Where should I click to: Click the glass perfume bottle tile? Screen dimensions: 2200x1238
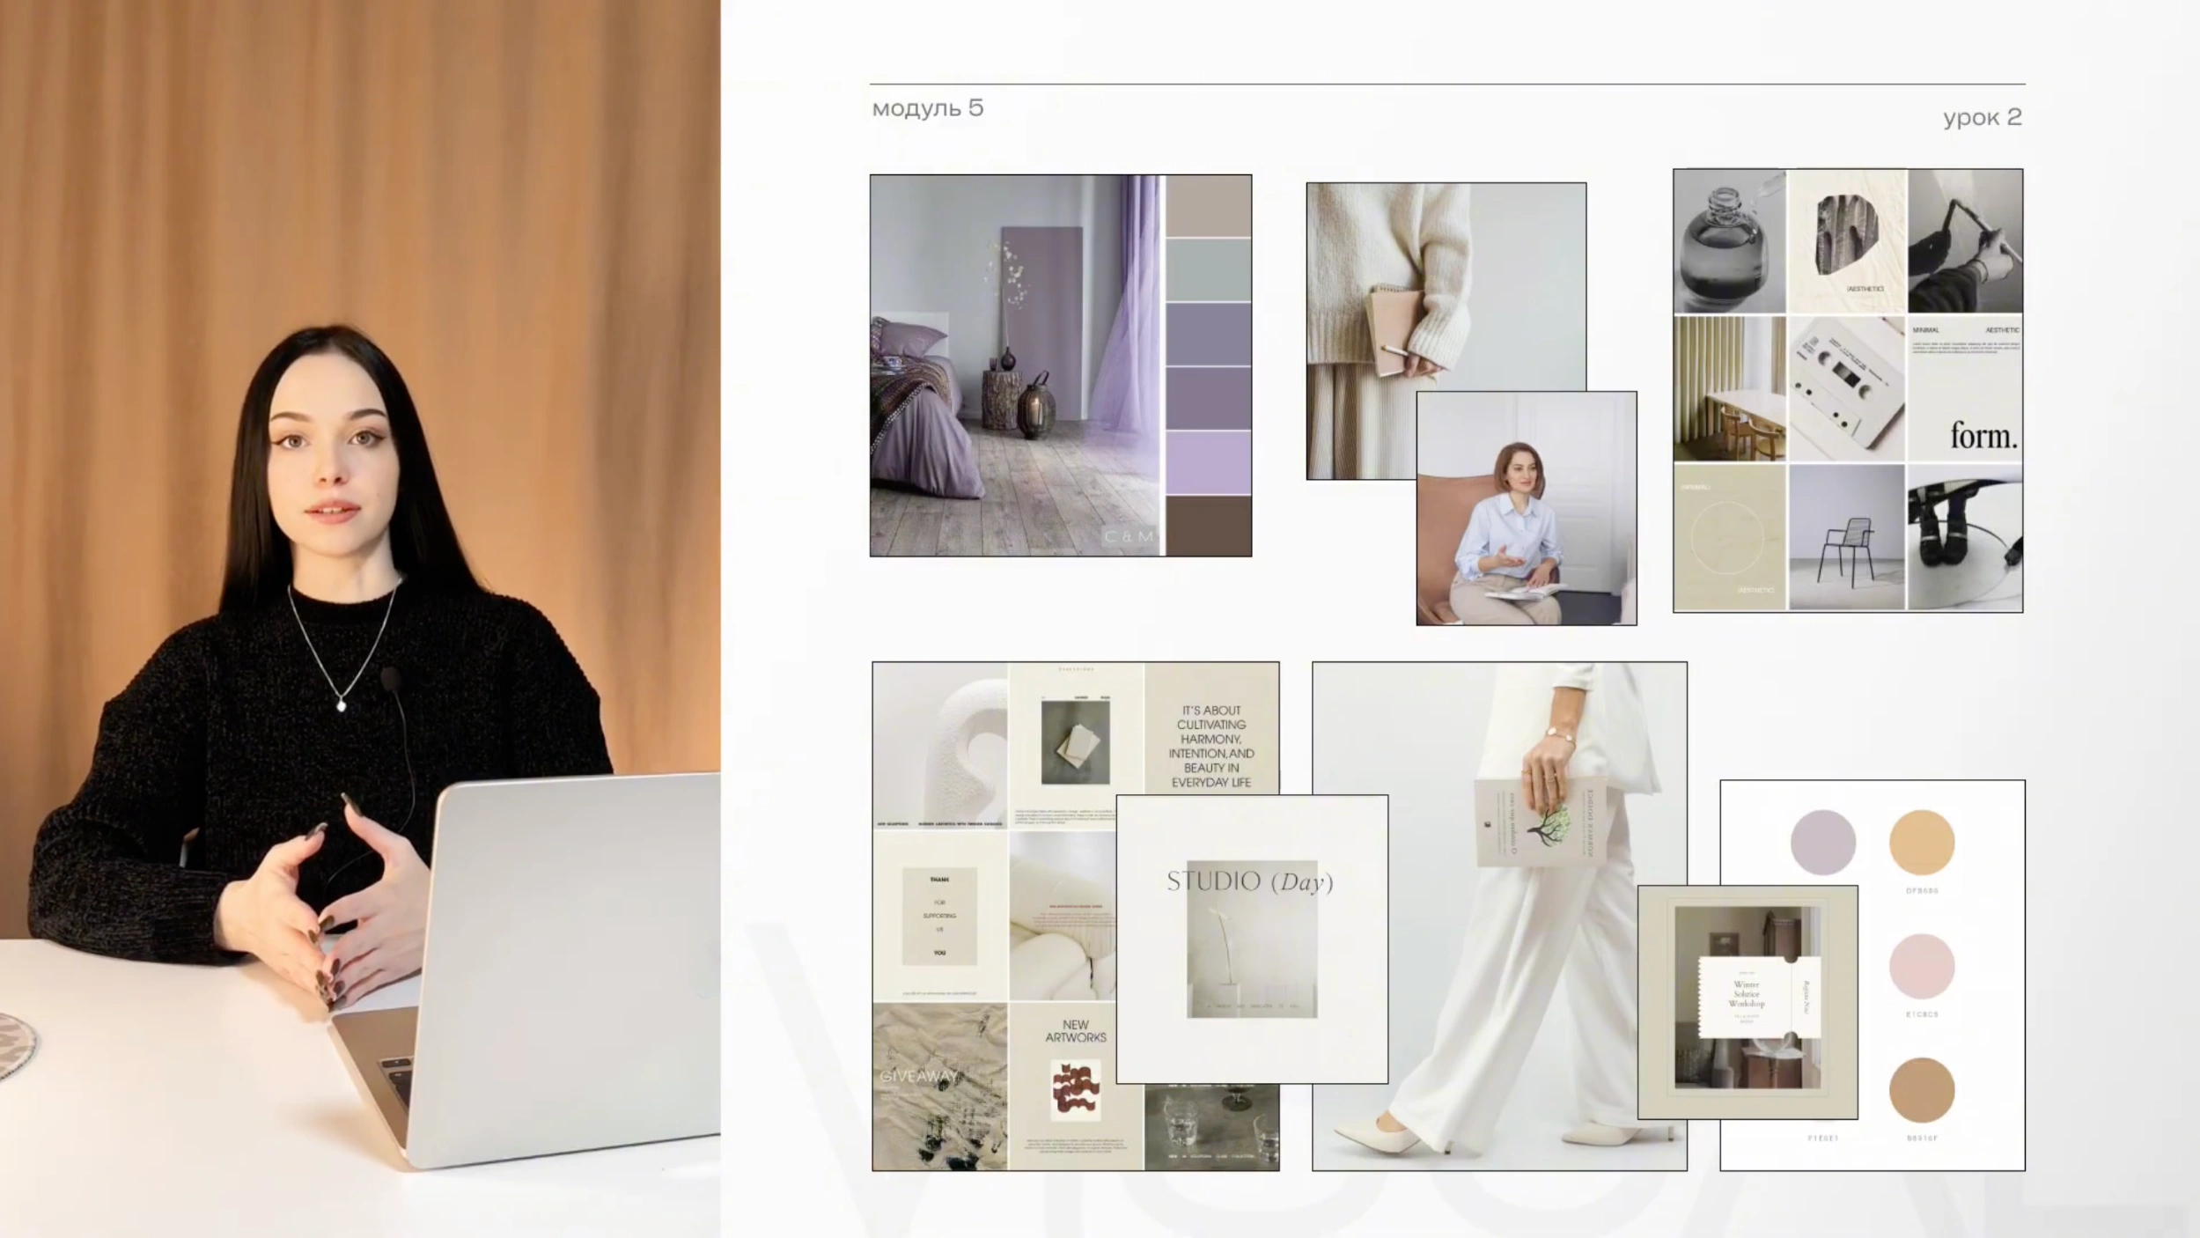tap(1730, 241)
